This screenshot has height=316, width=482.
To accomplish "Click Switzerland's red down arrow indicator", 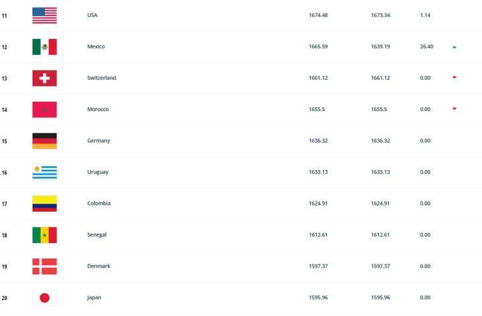I will click(455, 78).
